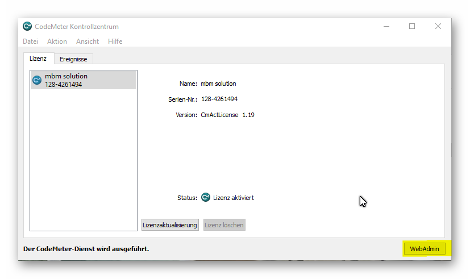
Task: Click the status icon next to Lizenz aktiviert
Action: (x=206, y=198)
